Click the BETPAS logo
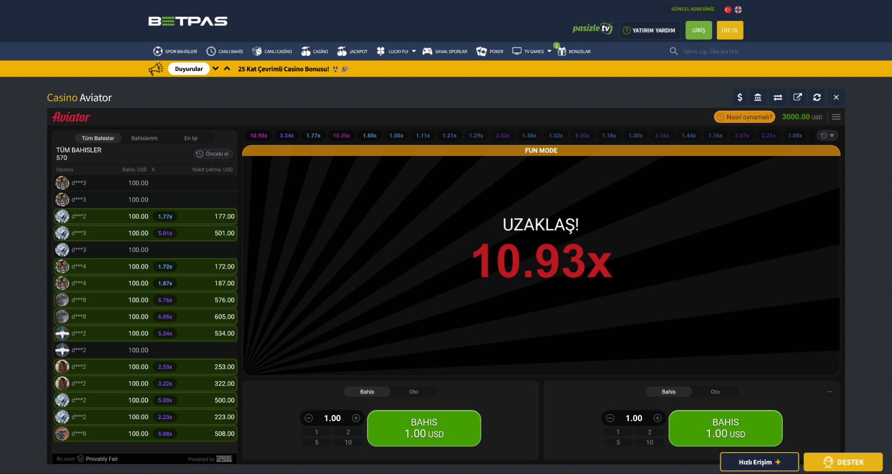Image resolution: width=892 pixels, height=474 pixels. pyautogui.click(x=188, y=21)
